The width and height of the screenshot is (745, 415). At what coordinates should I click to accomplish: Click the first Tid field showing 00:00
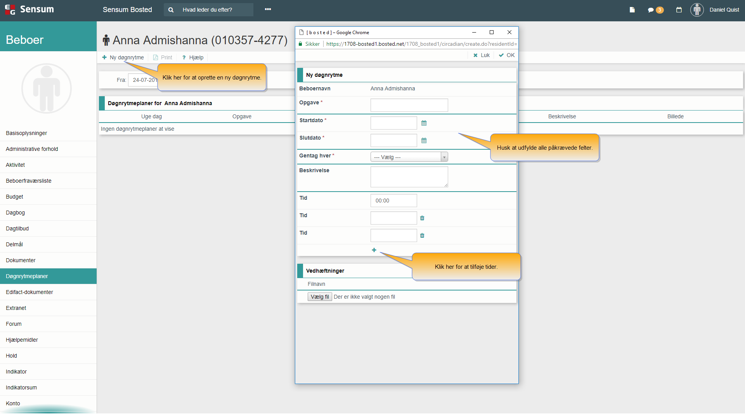coord(393,201)
